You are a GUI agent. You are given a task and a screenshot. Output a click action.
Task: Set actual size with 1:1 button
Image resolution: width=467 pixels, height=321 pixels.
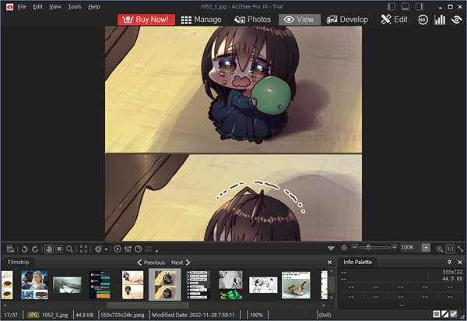(x=450, y=249)
